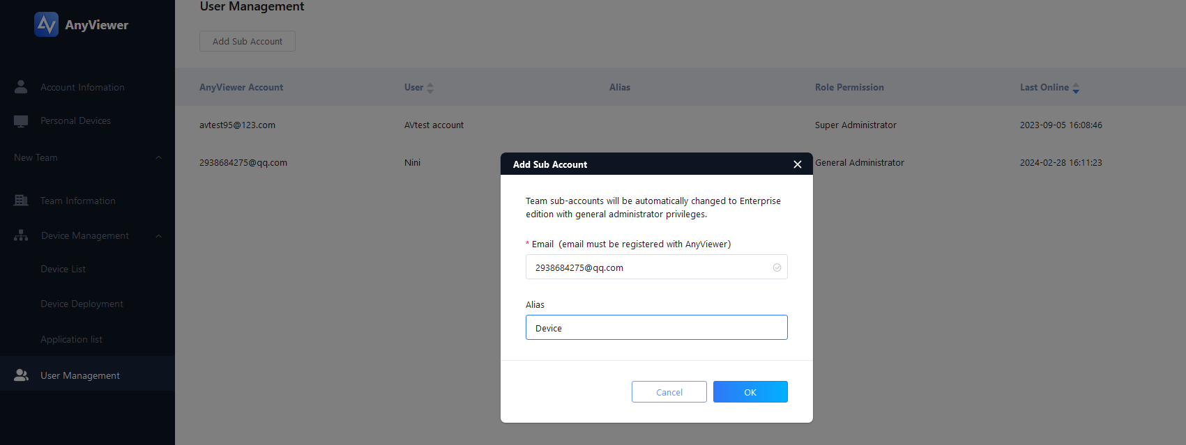This screenshot has width=1186, height=445.
Task: Sort table by User column
Action: (430, 88)
